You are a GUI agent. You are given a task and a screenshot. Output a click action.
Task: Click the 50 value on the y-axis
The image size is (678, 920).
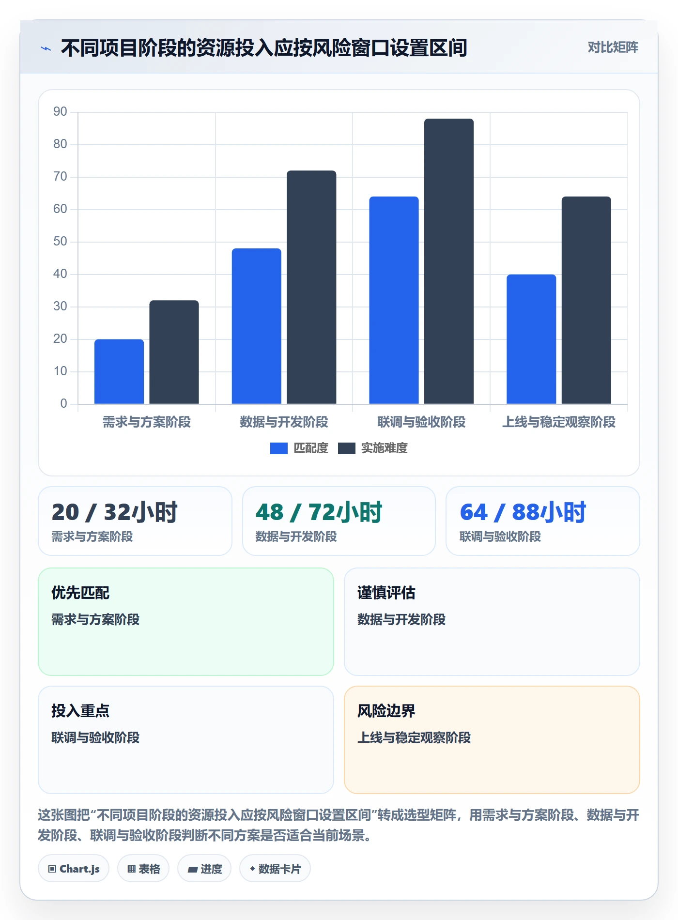[x=60, y=242]
